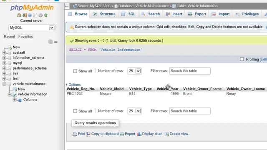Image resolution: width=267 pixels, height=150 pixels.
Task: Open the phpMyAdmin documentation help icon
Action: point(30,15)
